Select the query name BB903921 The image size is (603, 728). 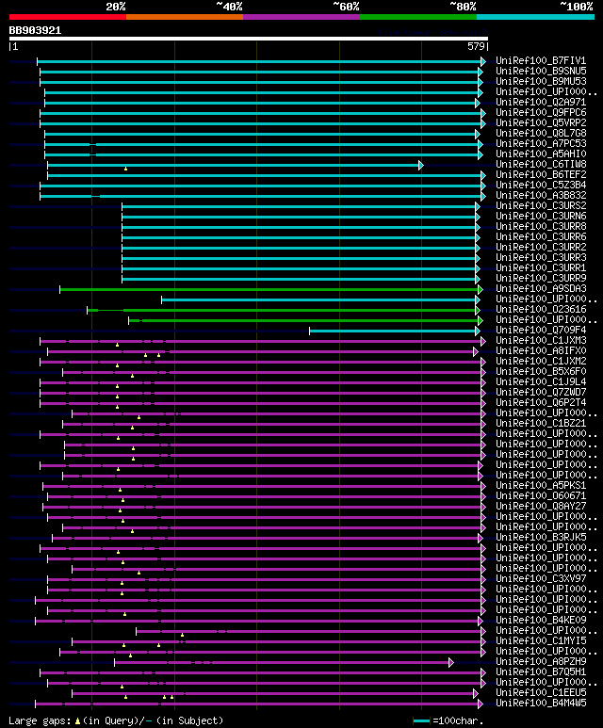pyautogui.click(x=35, y=31)
